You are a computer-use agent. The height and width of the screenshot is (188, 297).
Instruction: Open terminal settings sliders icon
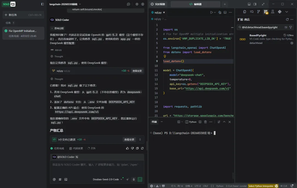click(x=219, y=122)
